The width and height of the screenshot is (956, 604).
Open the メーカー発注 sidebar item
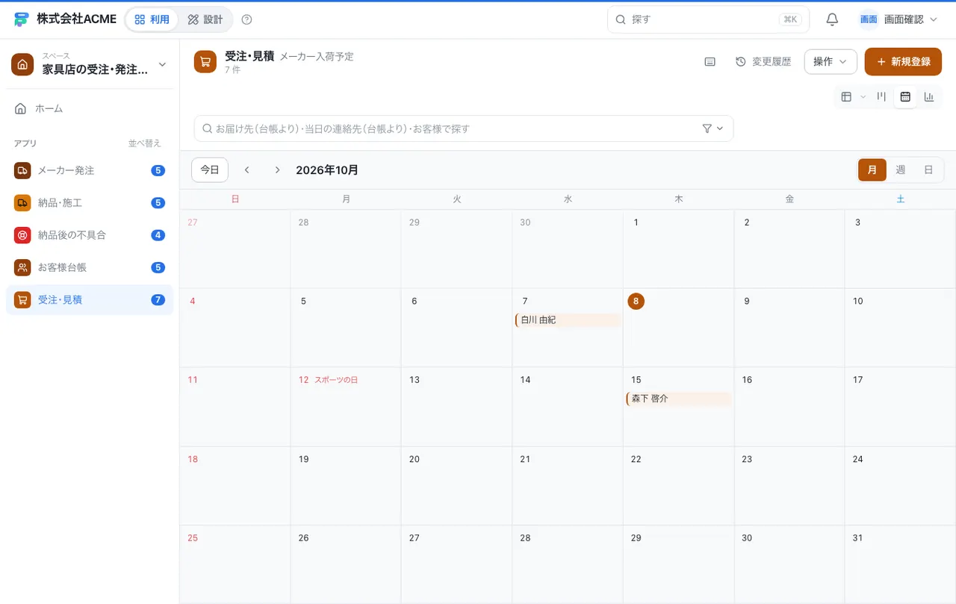click(90, 170)
